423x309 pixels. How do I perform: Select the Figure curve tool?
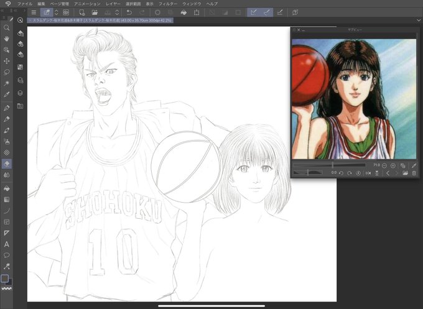point(6,211)
